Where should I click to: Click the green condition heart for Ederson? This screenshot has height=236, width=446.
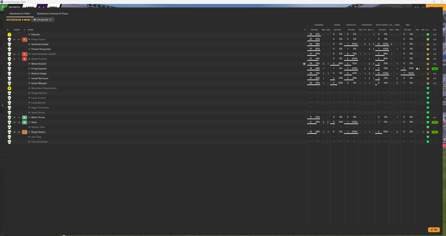point(428,34)
